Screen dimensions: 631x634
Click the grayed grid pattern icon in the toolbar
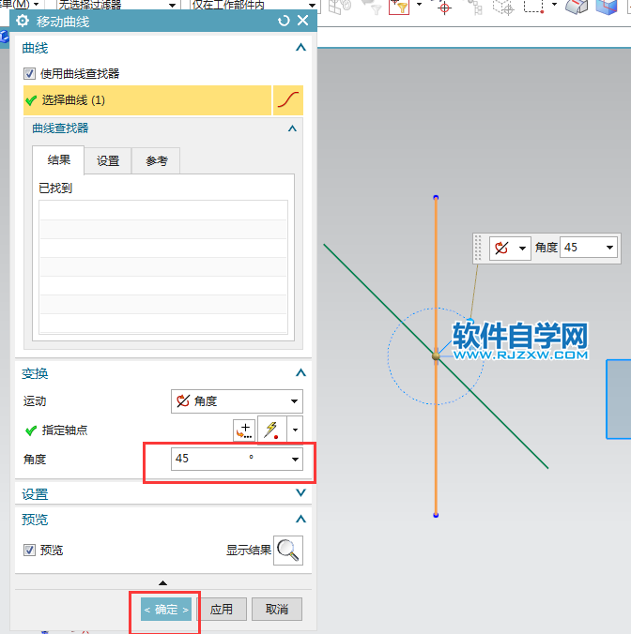340,7
